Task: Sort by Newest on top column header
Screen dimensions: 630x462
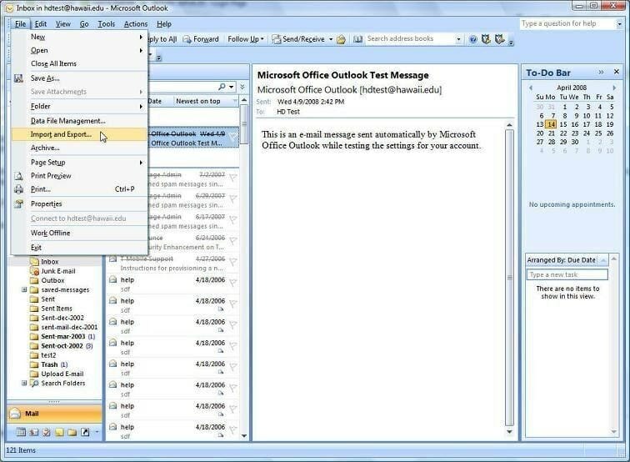Action: [206, 102]
